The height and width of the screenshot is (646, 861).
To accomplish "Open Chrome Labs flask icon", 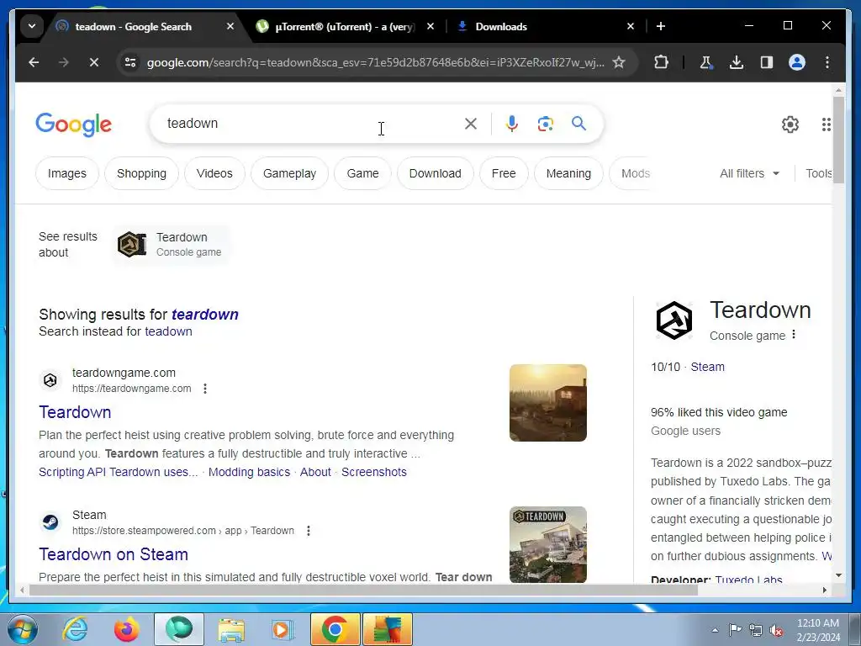I will coord(706,62).
